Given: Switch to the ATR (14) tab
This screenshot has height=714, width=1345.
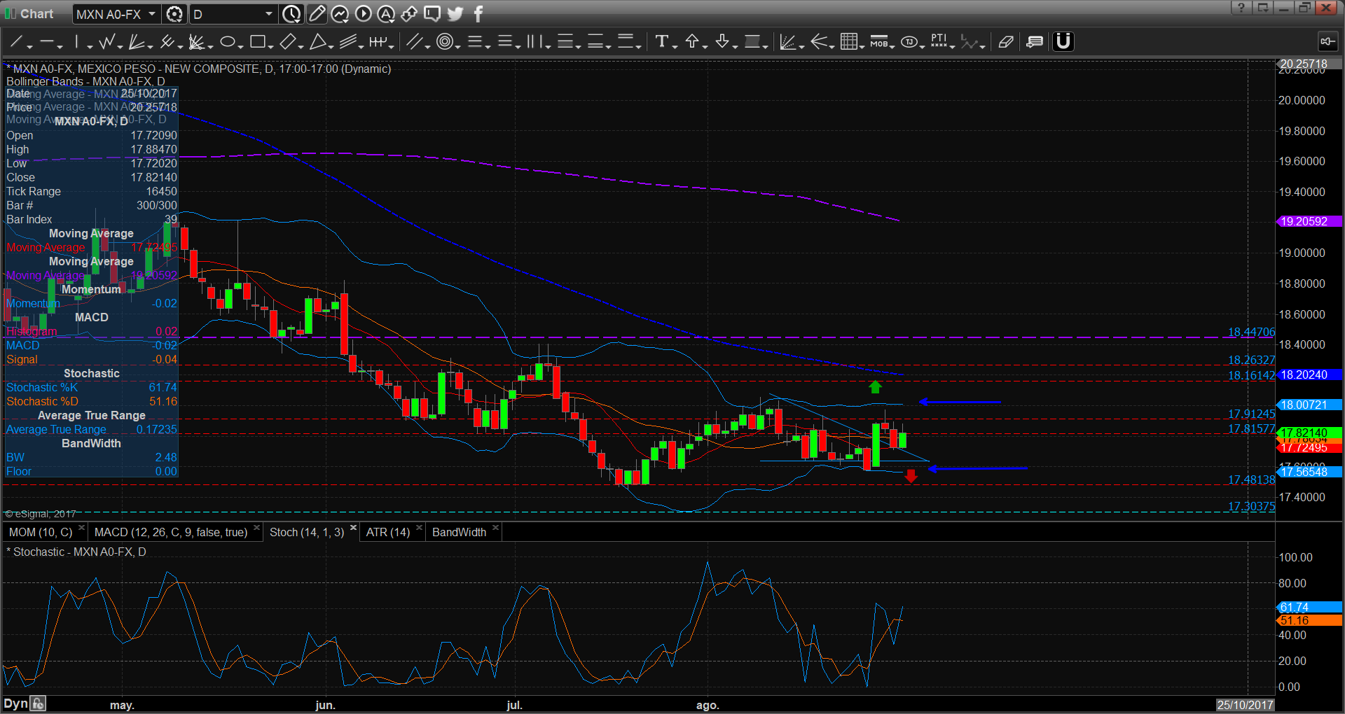Looking at the screenshot, I should coord(388,533).
